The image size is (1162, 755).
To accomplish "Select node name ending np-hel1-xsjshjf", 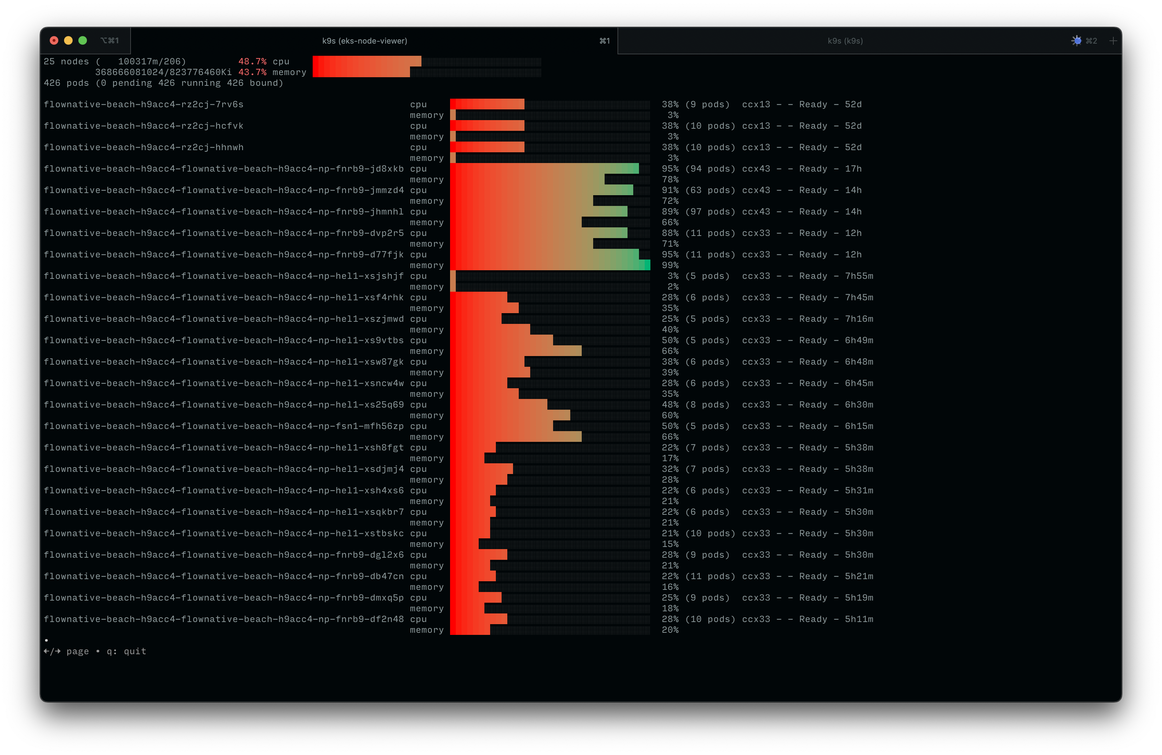I will [x=224, y=276].
